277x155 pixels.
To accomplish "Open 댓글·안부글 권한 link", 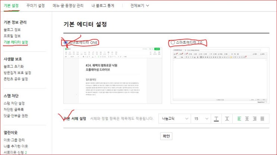I will coord(16,116).
